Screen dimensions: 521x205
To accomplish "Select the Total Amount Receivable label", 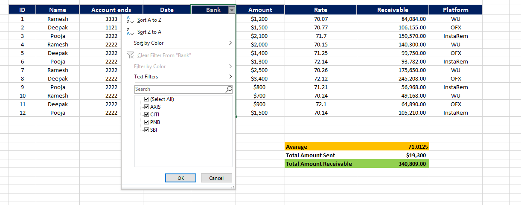I will coord(320,164).
